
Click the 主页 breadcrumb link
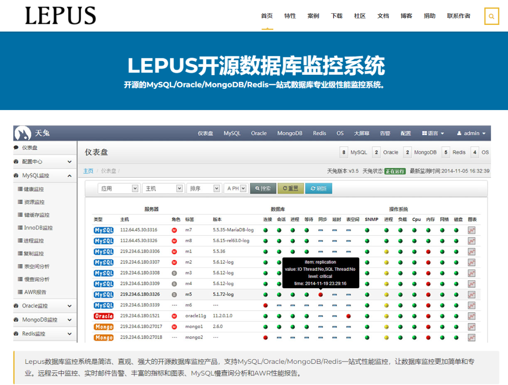pos(88,171)
